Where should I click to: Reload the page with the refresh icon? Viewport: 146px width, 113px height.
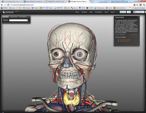tap(8, 5)
